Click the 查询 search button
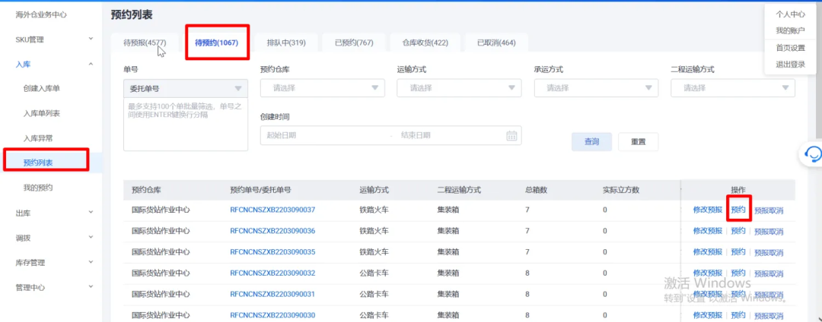 (x=592, y=142)
